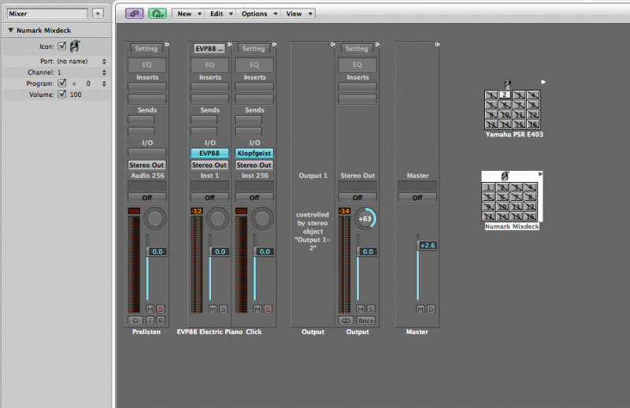
Task: Click the stereo format icon on Output strip
Action: click(346, 321)
